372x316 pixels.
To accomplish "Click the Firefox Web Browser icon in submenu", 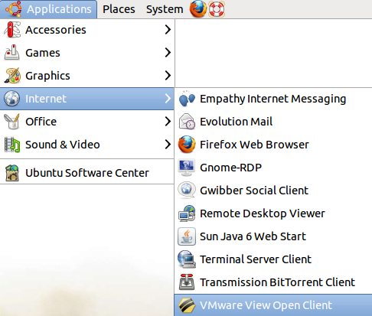I will [187, 145].
